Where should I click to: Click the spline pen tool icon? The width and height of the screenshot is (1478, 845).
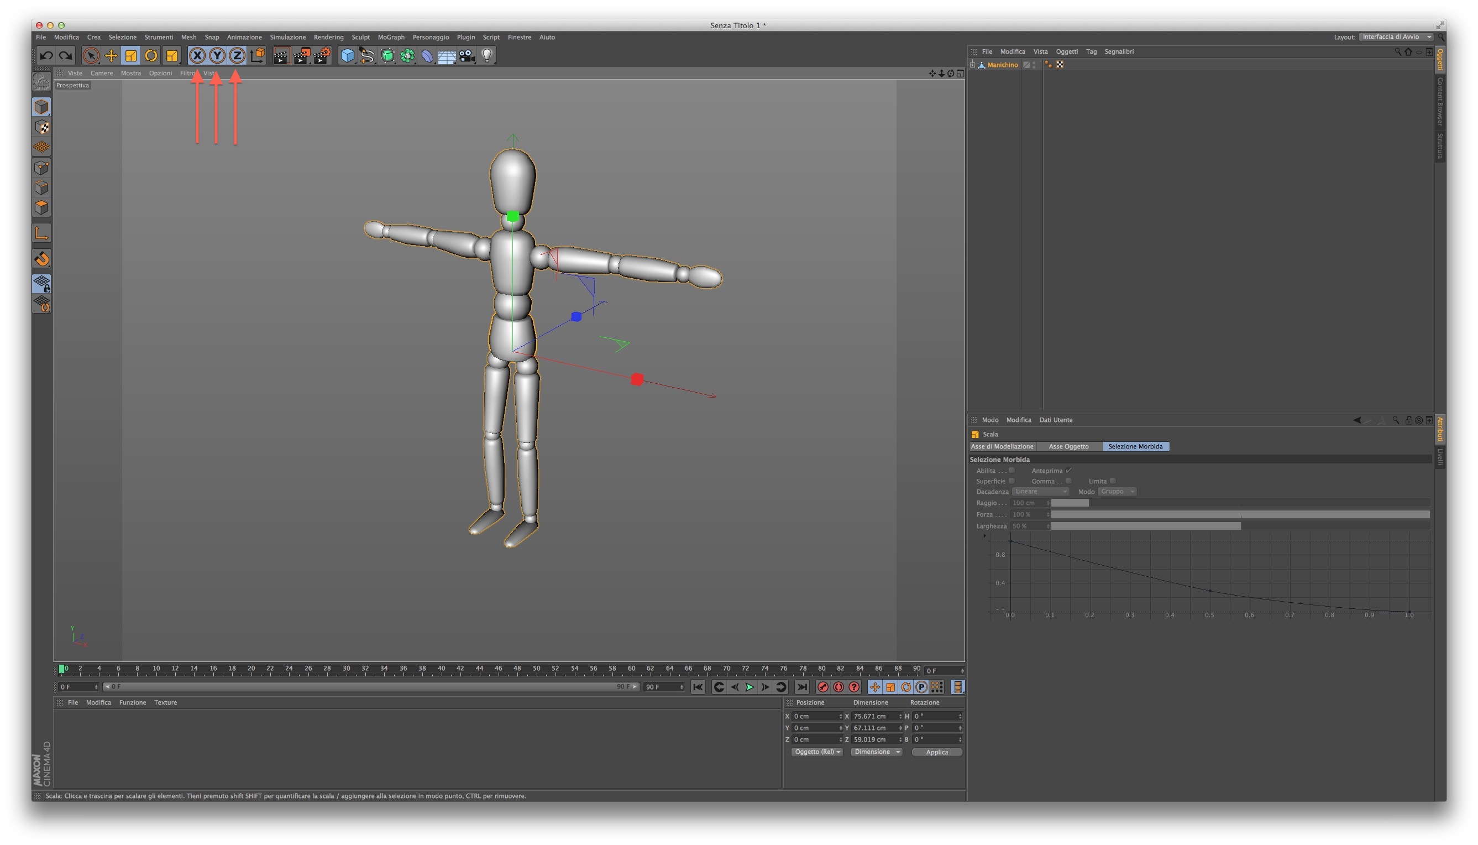tap(366, 56)
